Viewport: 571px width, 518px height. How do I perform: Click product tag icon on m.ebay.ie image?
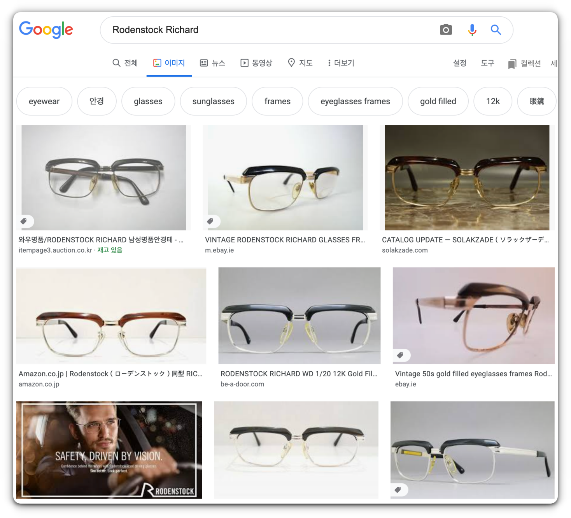[210, 221]
